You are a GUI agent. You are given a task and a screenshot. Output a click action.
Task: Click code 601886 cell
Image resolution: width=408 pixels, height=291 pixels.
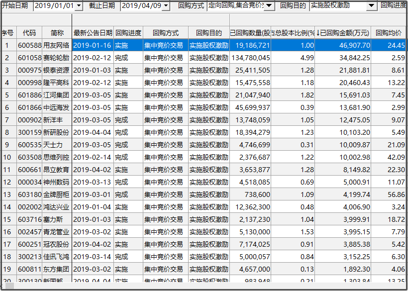tap(29, 95)
